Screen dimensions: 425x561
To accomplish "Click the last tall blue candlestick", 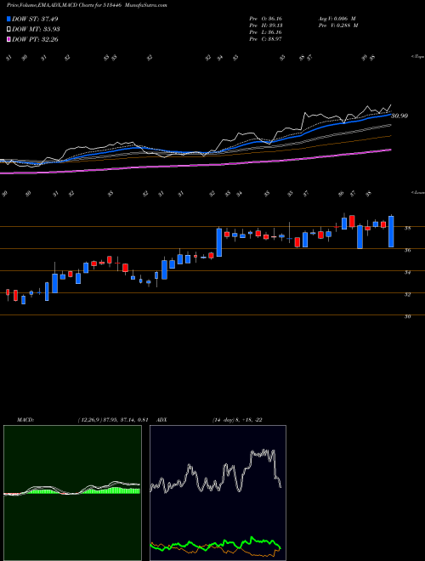I will click(x=391, y=231).
